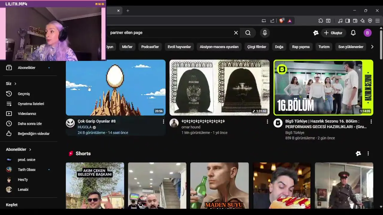Click the Shorts playables icon

(x=358, y=153)
